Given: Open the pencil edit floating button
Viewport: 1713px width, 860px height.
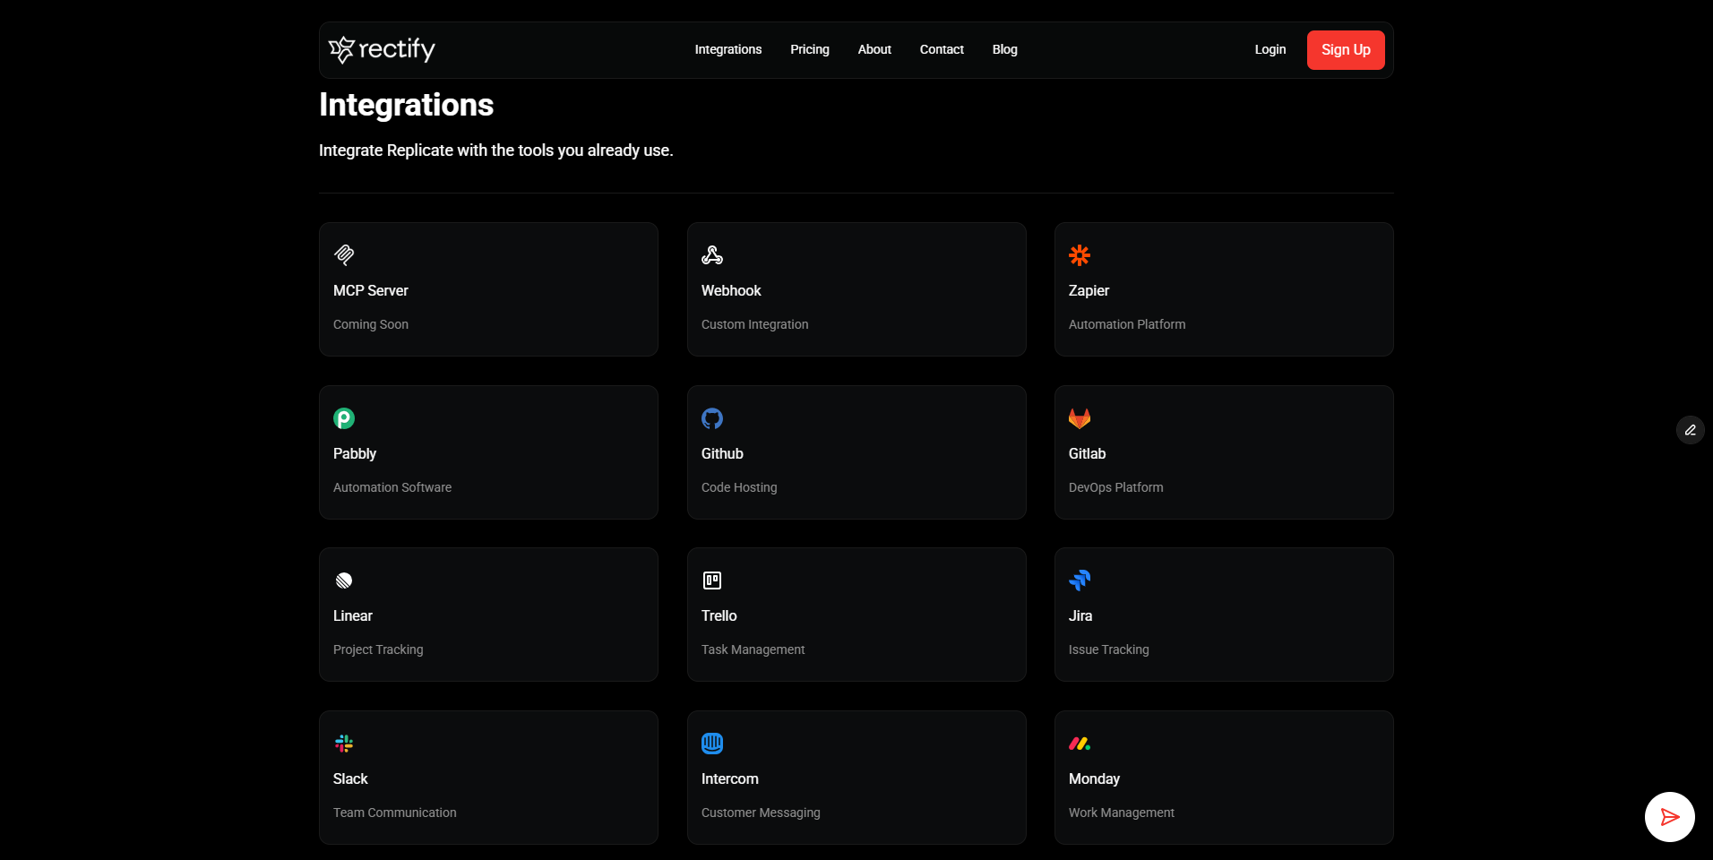Looking at the screenshot, I should (1690, 430).
